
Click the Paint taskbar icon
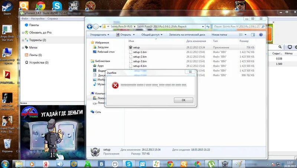pos(238,164)
